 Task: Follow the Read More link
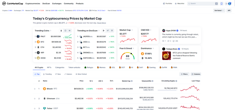point(102,23)
